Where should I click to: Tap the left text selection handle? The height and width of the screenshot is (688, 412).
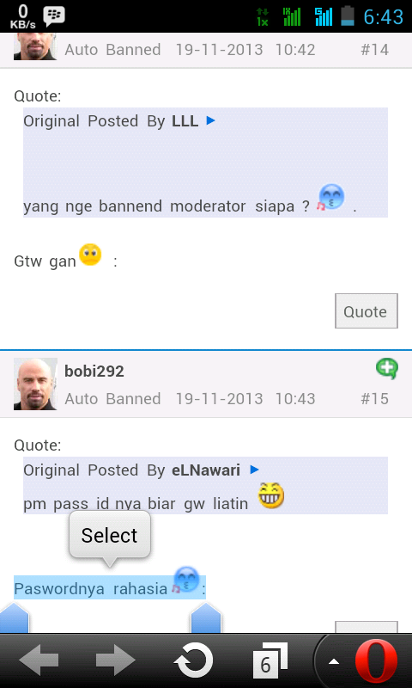tap(14, 617)
